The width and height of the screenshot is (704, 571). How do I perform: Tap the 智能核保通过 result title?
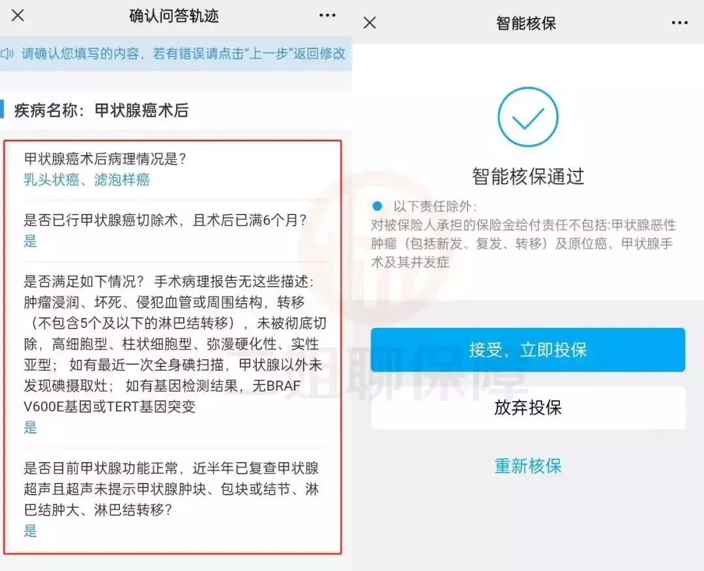528,177
